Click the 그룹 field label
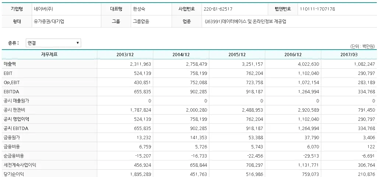Screen dimensions: 379x177 tap(116, 21)
